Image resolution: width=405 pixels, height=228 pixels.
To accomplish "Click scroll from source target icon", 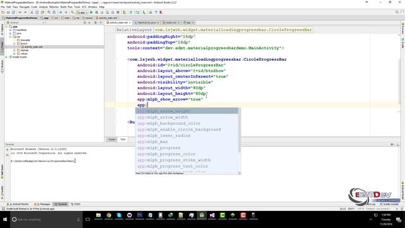I will pos(85,23).
